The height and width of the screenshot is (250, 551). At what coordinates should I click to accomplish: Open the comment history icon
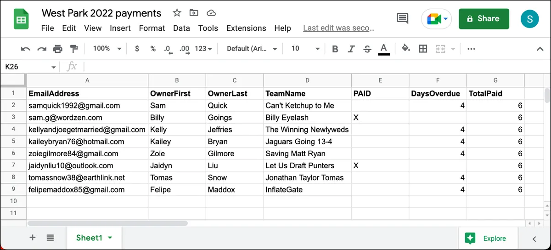403,18
